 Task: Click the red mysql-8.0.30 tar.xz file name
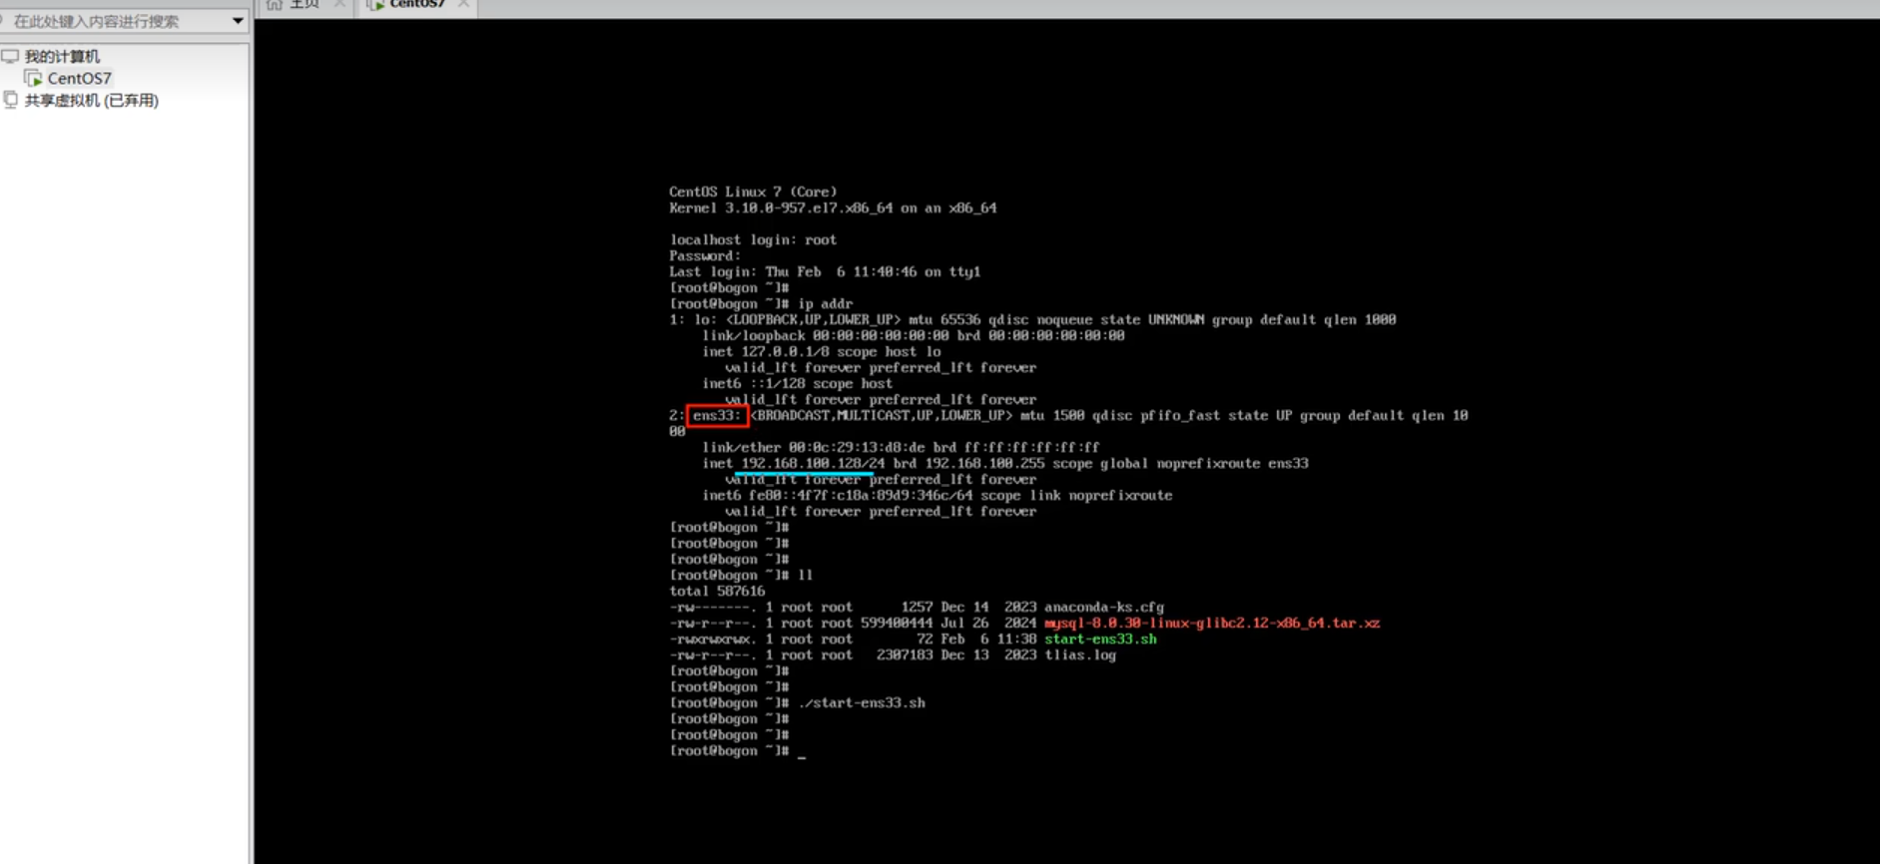click(1212, 623)
